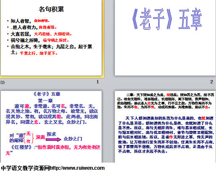The image size is (216, 171).
Task: Click the animation star icon under slide 1
Action: pyautogui.click(x=3, y=82)
